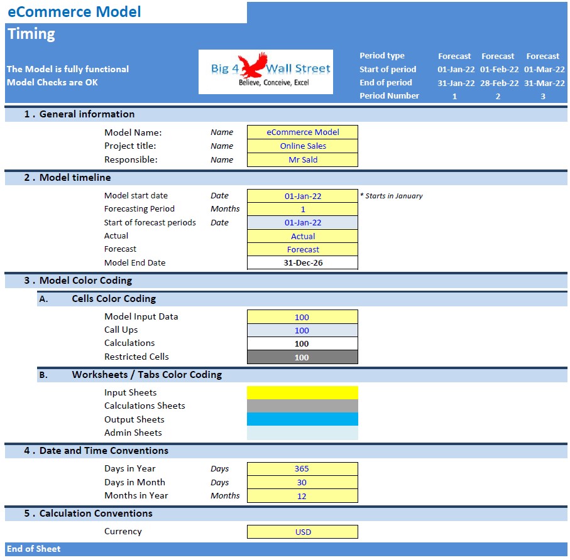Click the 'Period type' header label
The image size is (570, 560).
point(382,56)
